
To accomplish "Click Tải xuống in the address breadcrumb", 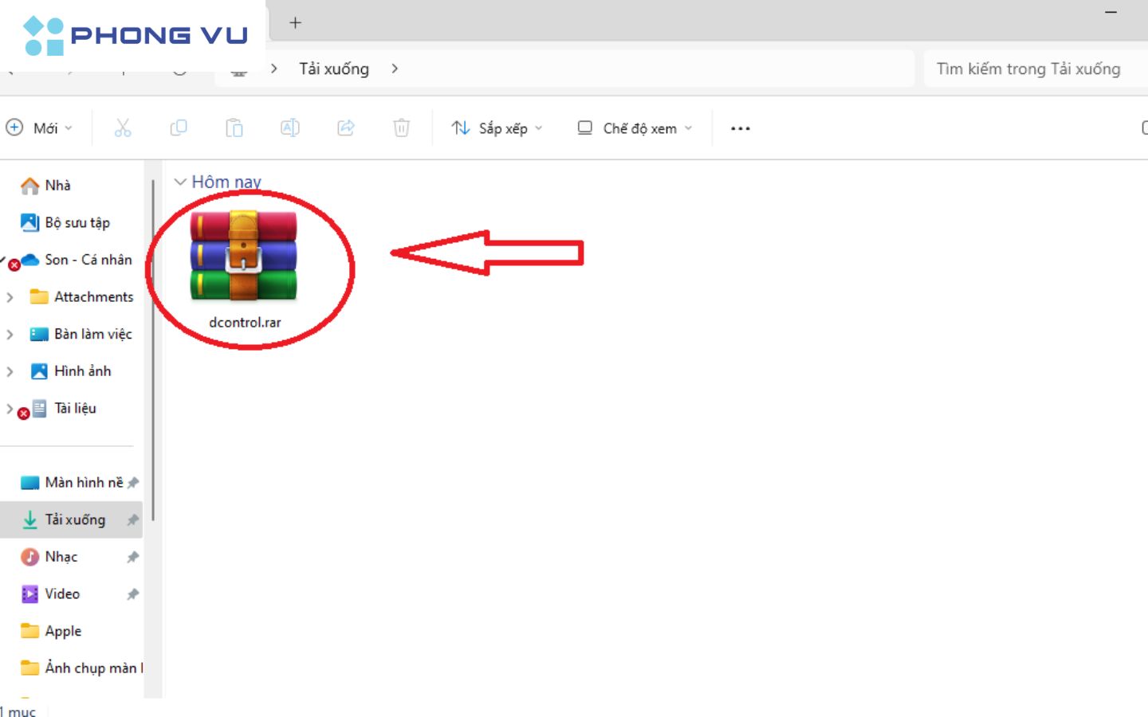I will click(x=334, y=69).
